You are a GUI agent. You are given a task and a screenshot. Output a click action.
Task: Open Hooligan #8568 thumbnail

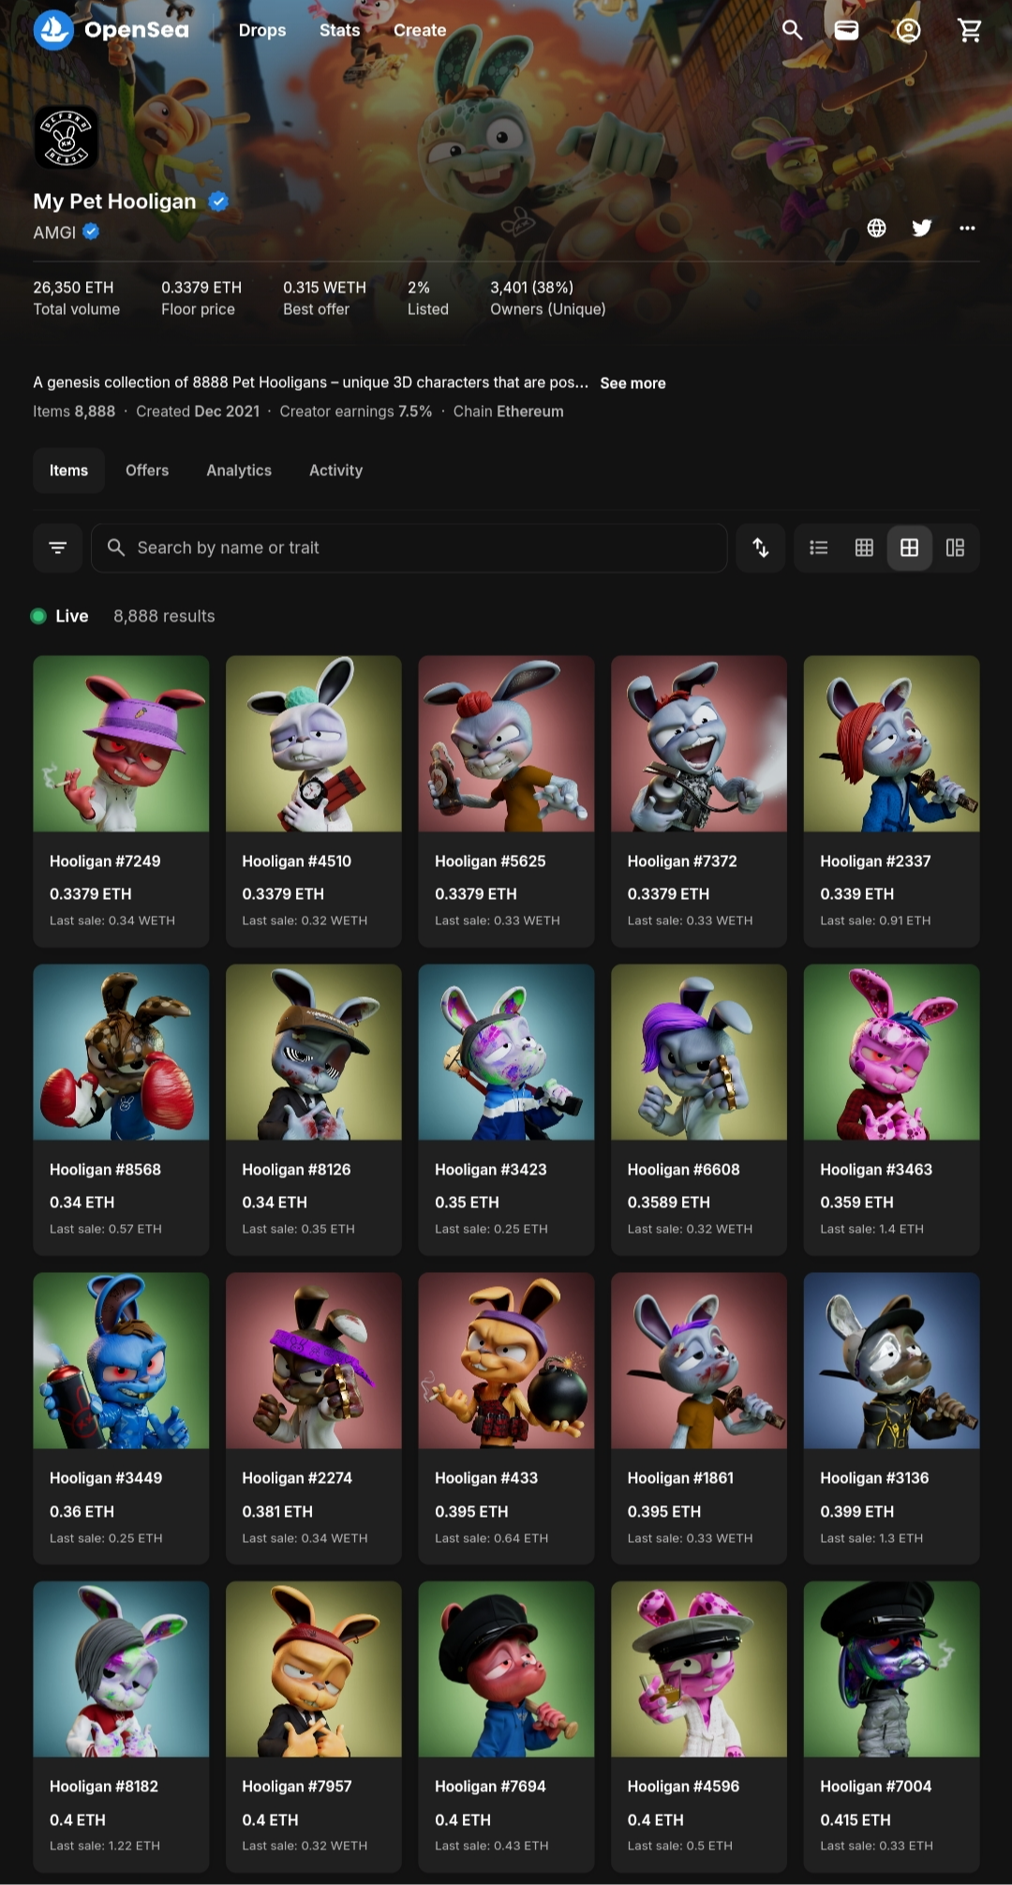[121, 1052]
